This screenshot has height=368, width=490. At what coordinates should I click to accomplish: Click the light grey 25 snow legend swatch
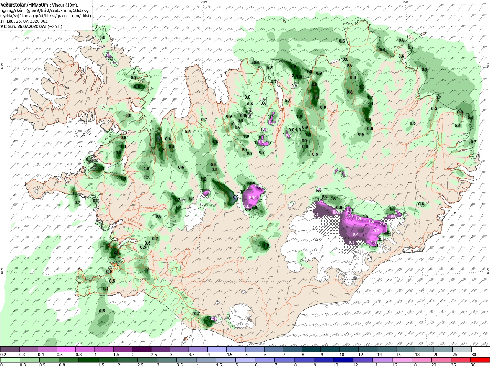click(x=462, y=349)
